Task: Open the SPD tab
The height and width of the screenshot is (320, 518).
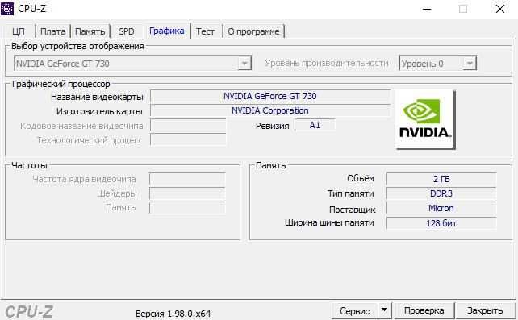Action: (127, 31)
